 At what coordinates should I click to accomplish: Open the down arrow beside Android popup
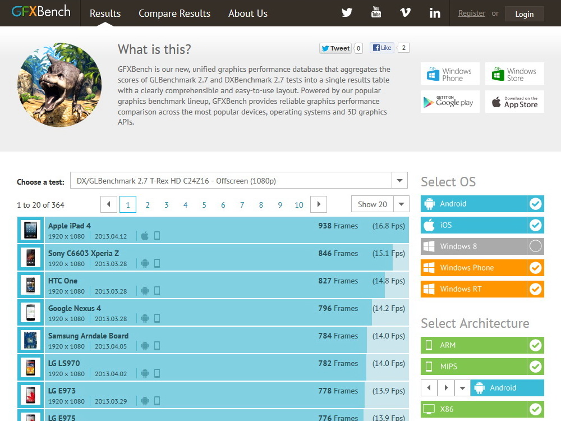(x=462, y=388)
